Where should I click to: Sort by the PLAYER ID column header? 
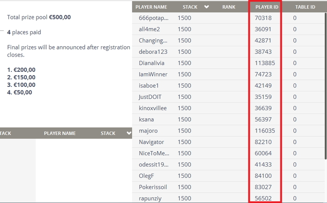267,7
